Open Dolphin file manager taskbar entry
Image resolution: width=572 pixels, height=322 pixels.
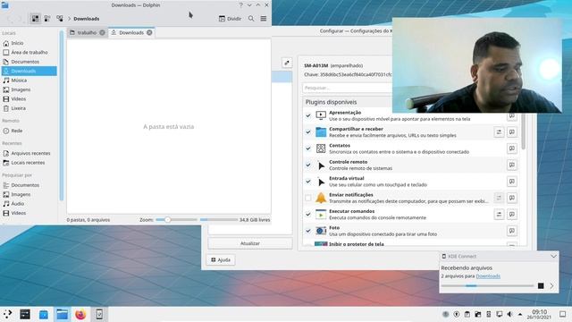point(62,314)
